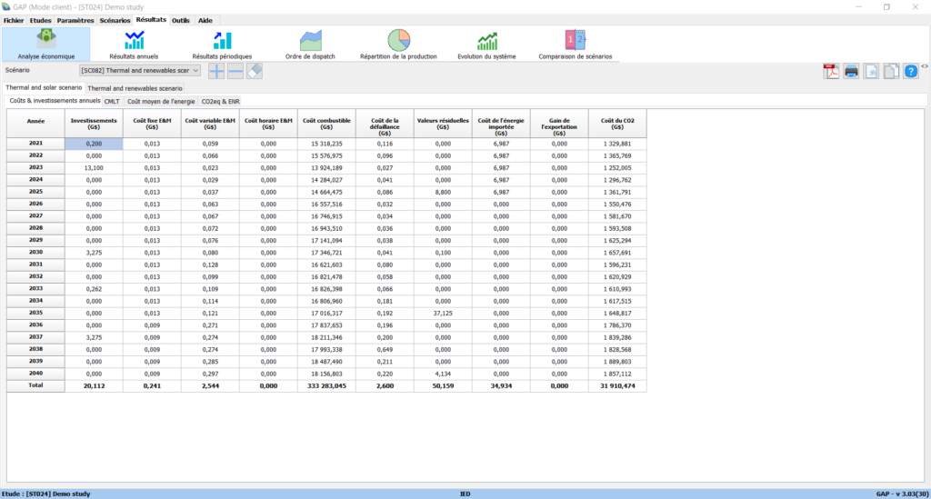Open the Fichier menu
Screen dimensions: 931x499
tap(14, 20)
